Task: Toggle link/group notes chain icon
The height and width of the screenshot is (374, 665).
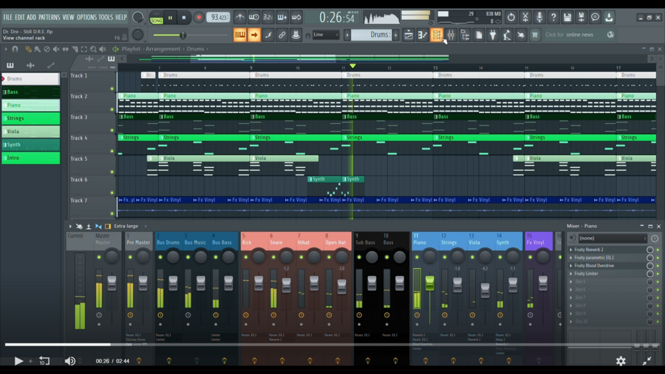Action: (x=282, y=35)
